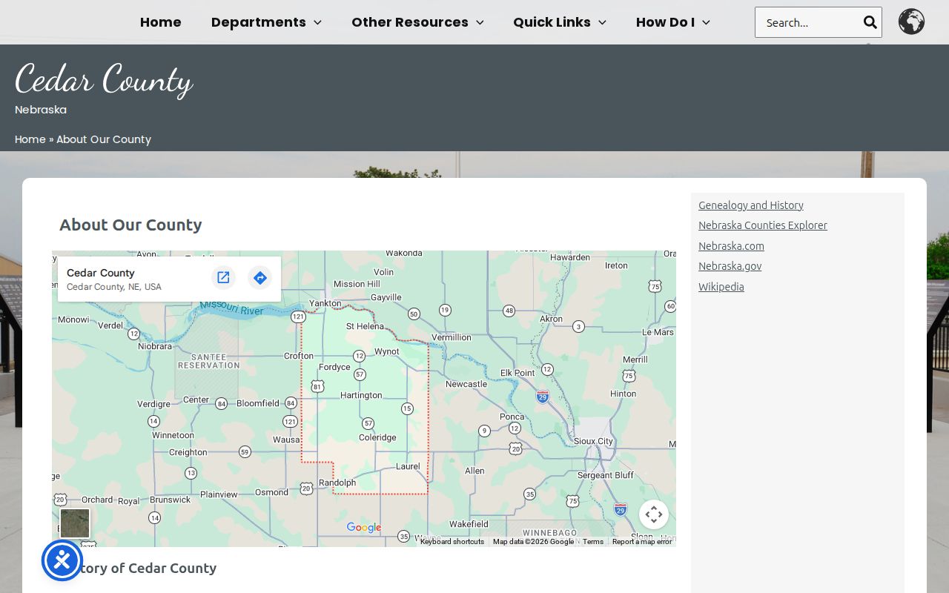The width and height of the screenshot is (949, 593).
Task: Visit the Nebraska.gov link
Action: 730,266
